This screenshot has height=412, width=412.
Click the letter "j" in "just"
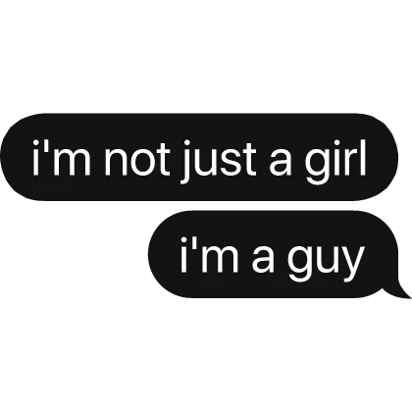pyautogui.click(x=186, y=162)
